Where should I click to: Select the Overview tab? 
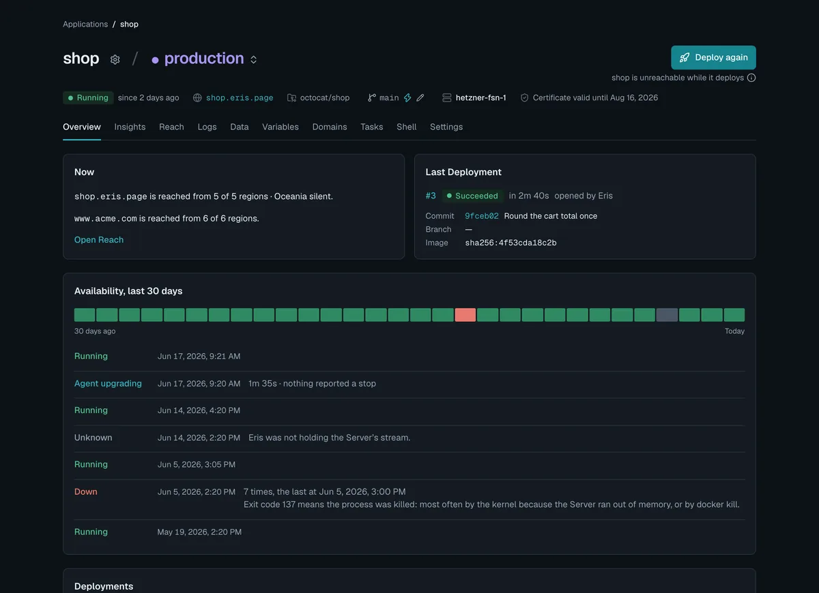tap(82, 127)
